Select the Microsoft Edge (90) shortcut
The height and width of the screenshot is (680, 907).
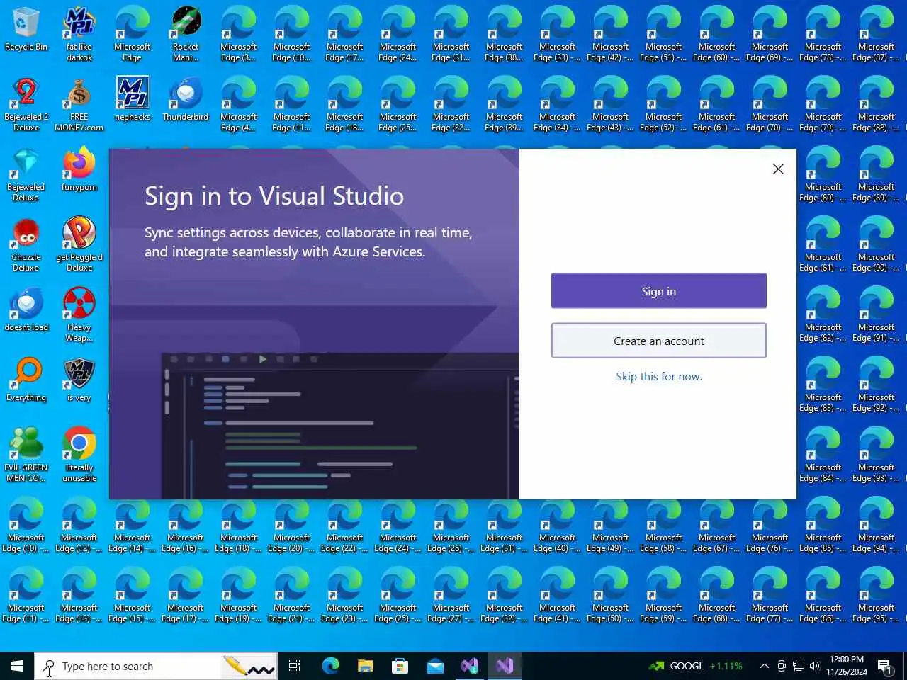(x=877, y=244)
